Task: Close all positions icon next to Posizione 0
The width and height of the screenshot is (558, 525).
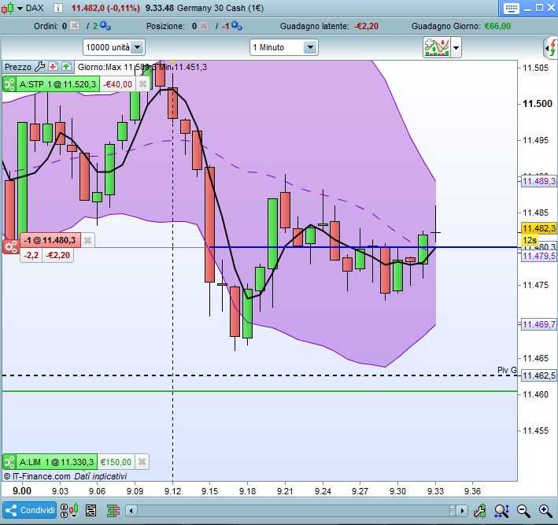Action: [x=203, y=26]
